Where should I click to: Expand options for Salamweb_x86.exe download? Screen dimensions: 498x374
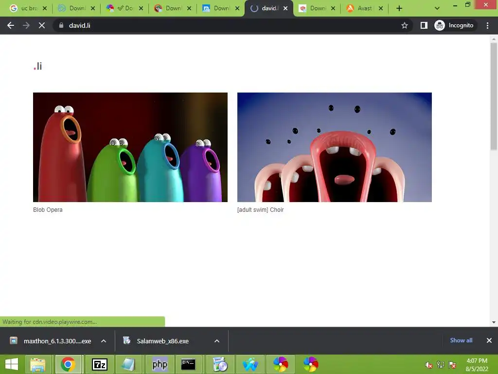(217, 341)
